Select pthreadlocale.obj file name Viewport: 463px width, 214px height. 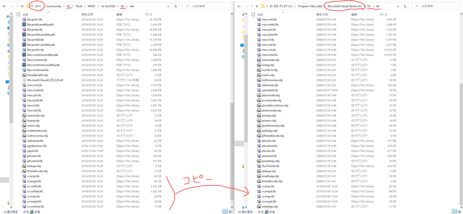coord(273,136)
